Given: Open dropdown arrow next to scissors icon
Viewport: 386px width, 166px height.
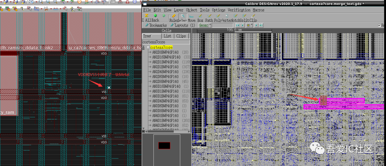Looking at the screenshot, I should click(x=51, y=9).
